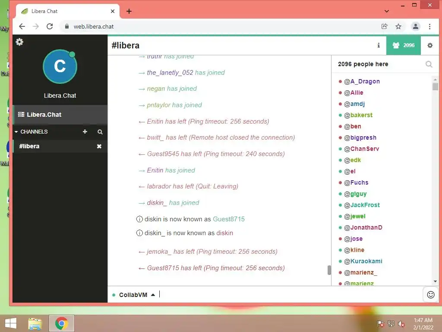Select user @glguy in nicklist
The height and width of the screenshot is (332, 442).
pos(355,194)
